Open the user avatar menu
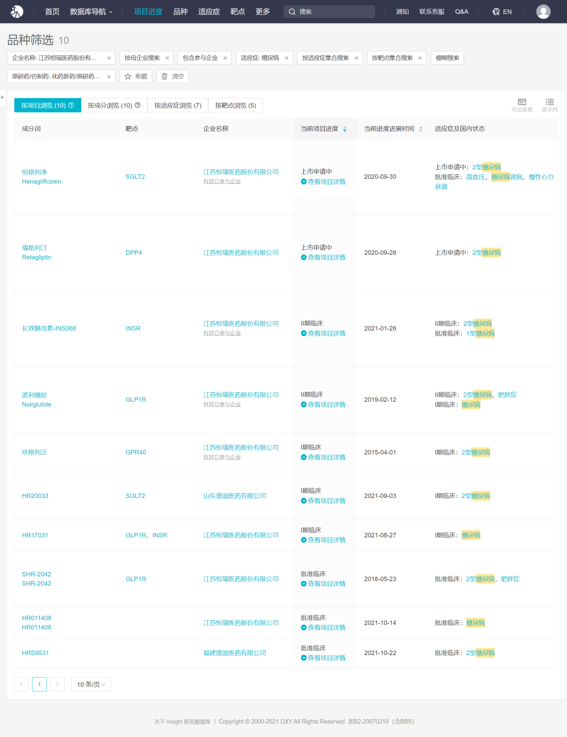The image size is (567, 737). tap(543, 12)
